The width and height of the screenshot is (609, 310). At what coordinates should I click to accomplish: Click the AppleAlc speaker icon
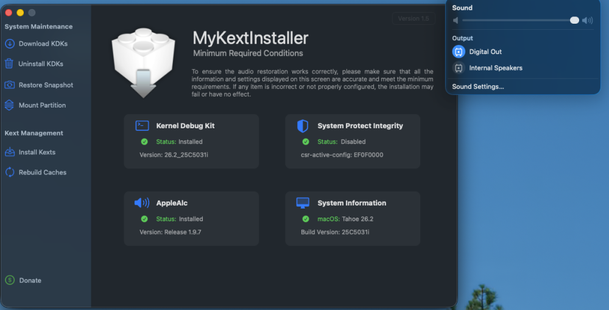(142, 202)
